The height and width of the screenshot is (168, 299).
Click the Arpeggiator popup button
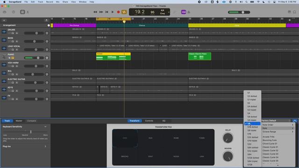pos(295,120)
